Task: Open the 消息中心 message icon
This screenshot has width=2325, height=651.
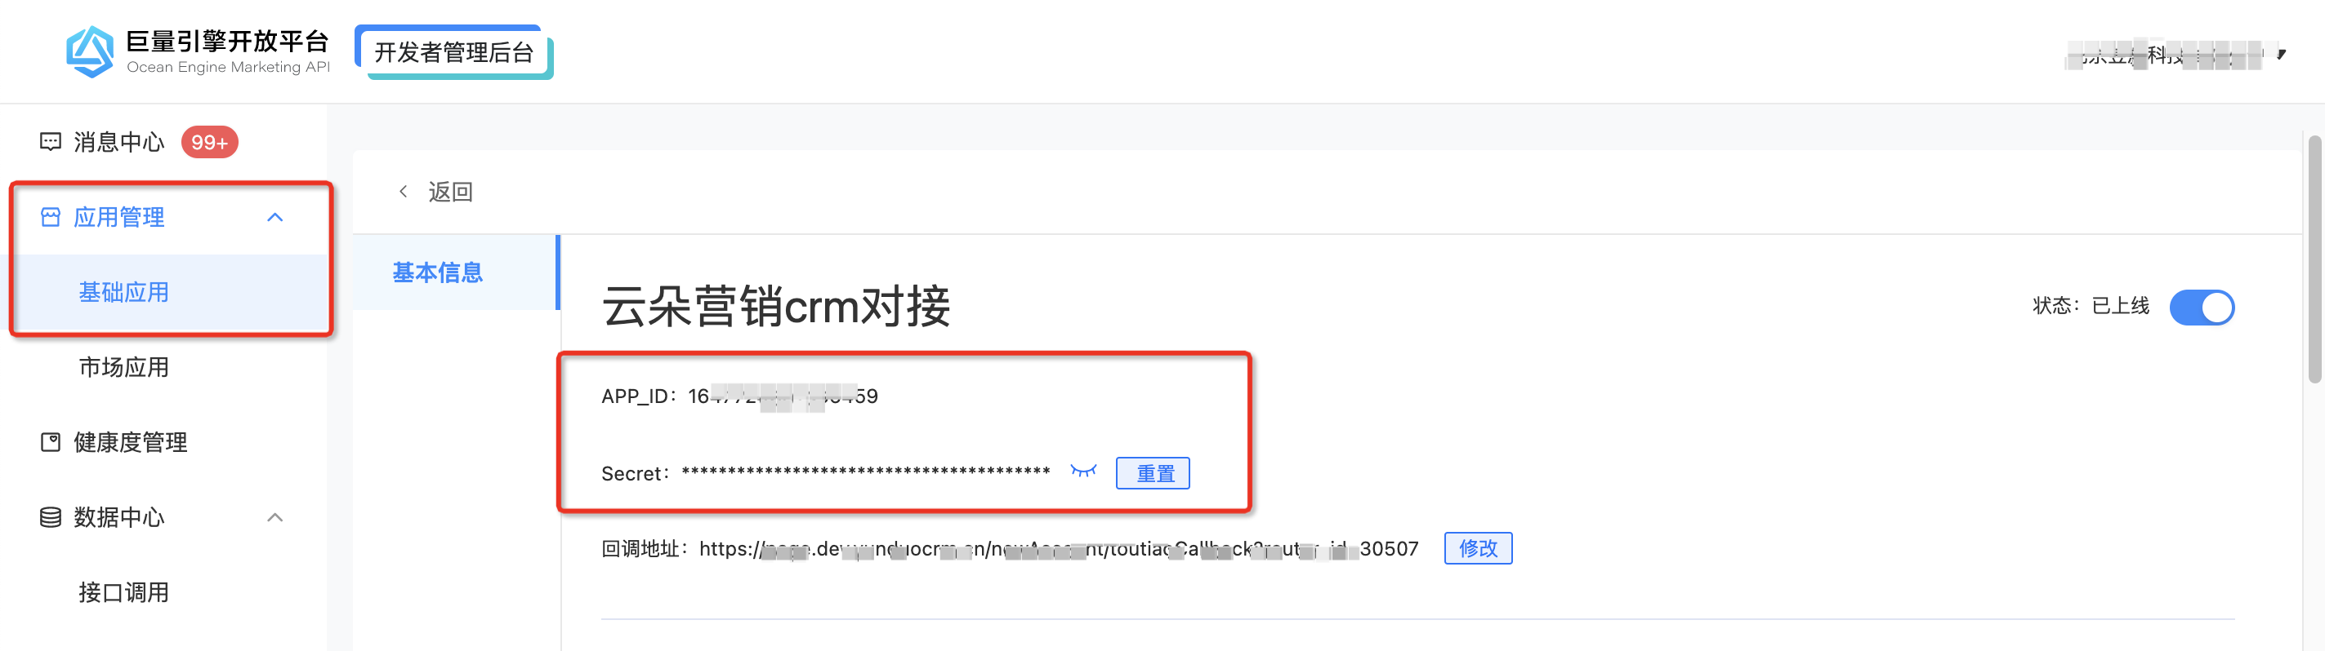Action: click(x=51, y=142)
